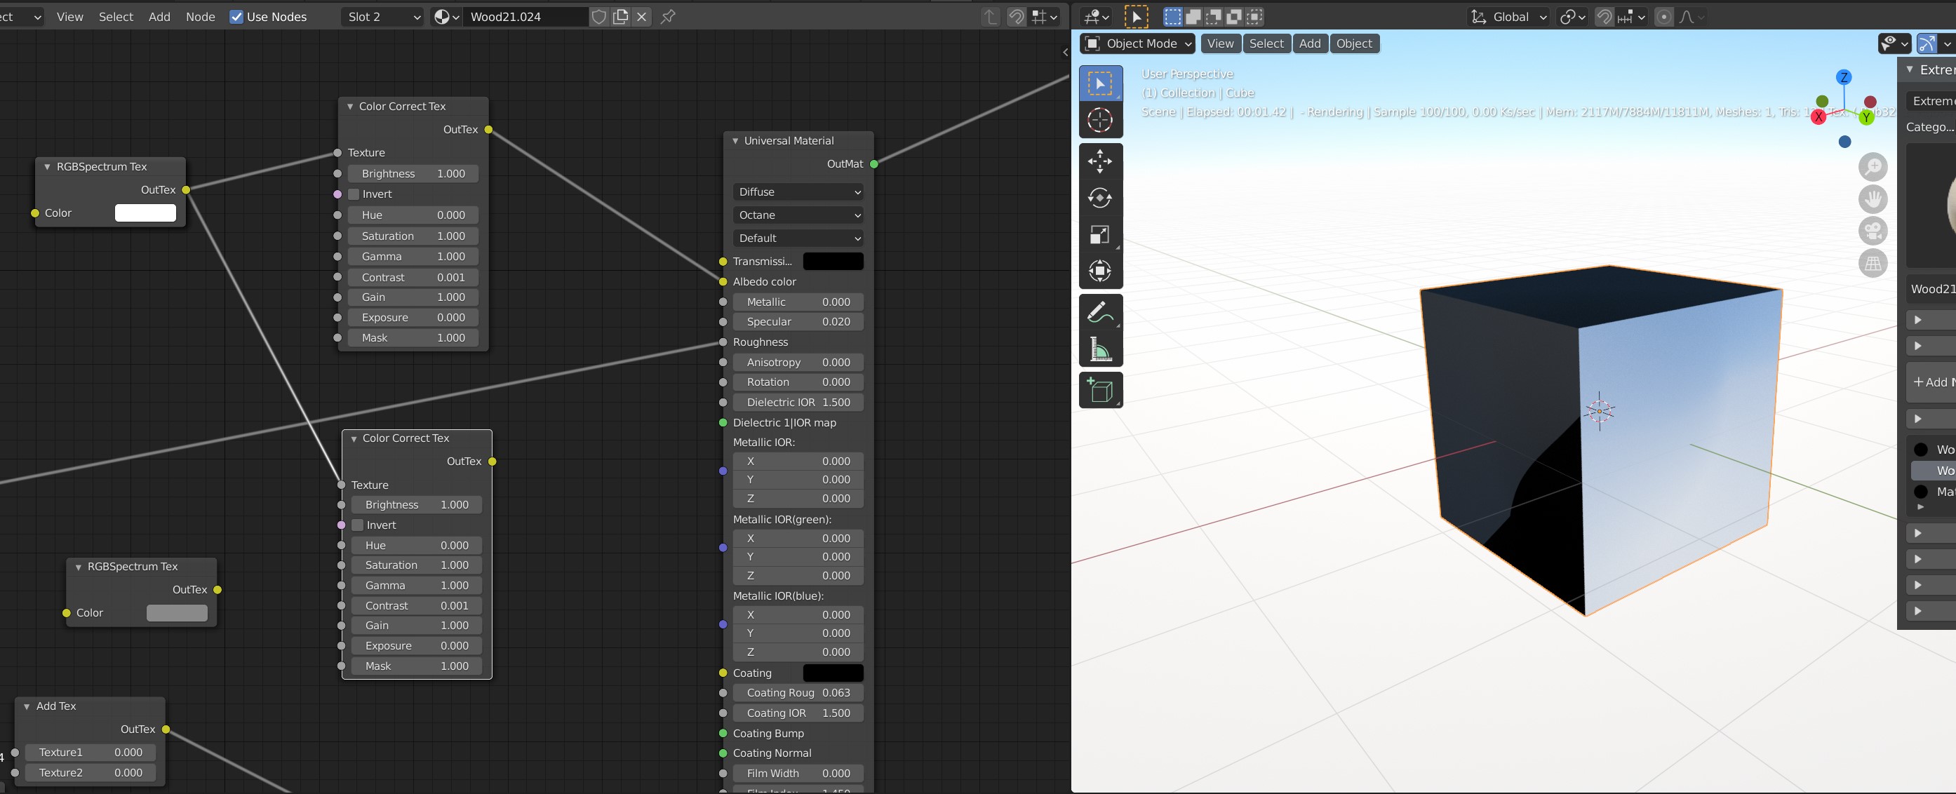This screenshot has width=1956, height=794.
Task: Toggle camera view in the viewport
Action: click(x=1873, y=231)
